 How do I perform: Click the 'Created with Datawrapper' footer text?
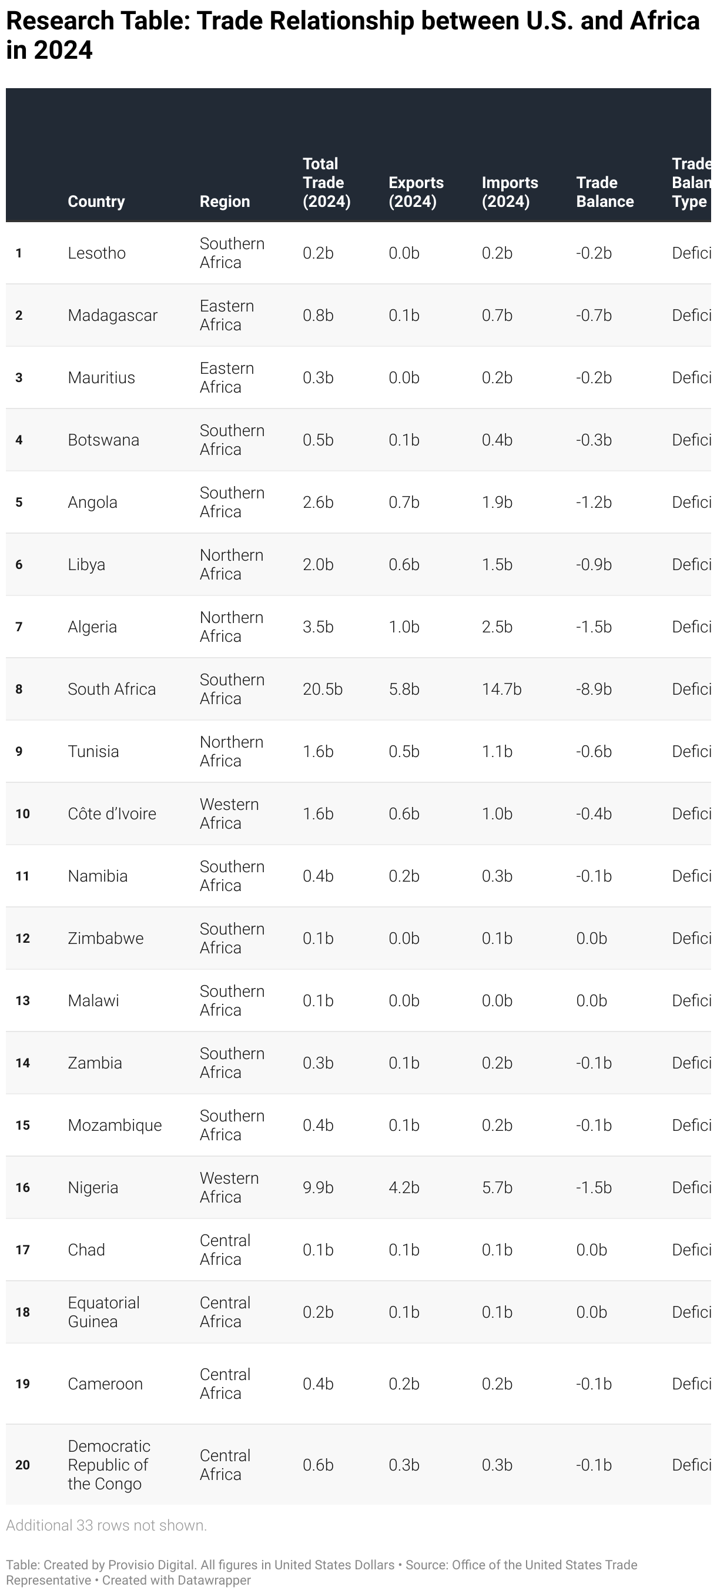[176, 1580]
